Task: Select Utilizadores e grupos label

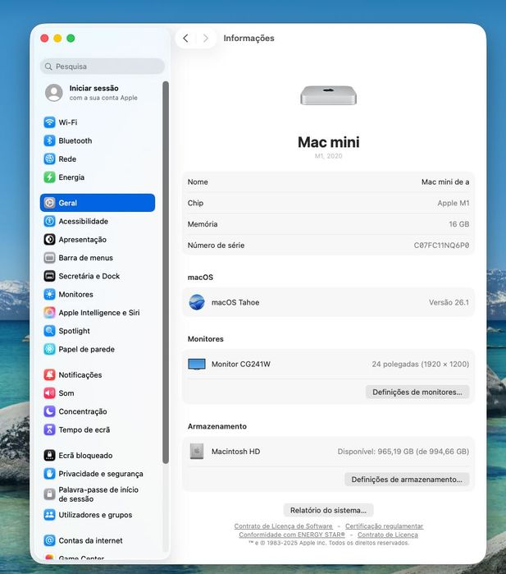Action: click(x=95, y=515)
